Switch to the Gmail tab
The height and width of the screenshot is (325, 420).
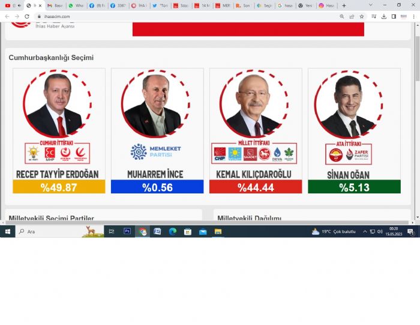tap(55, 5)
